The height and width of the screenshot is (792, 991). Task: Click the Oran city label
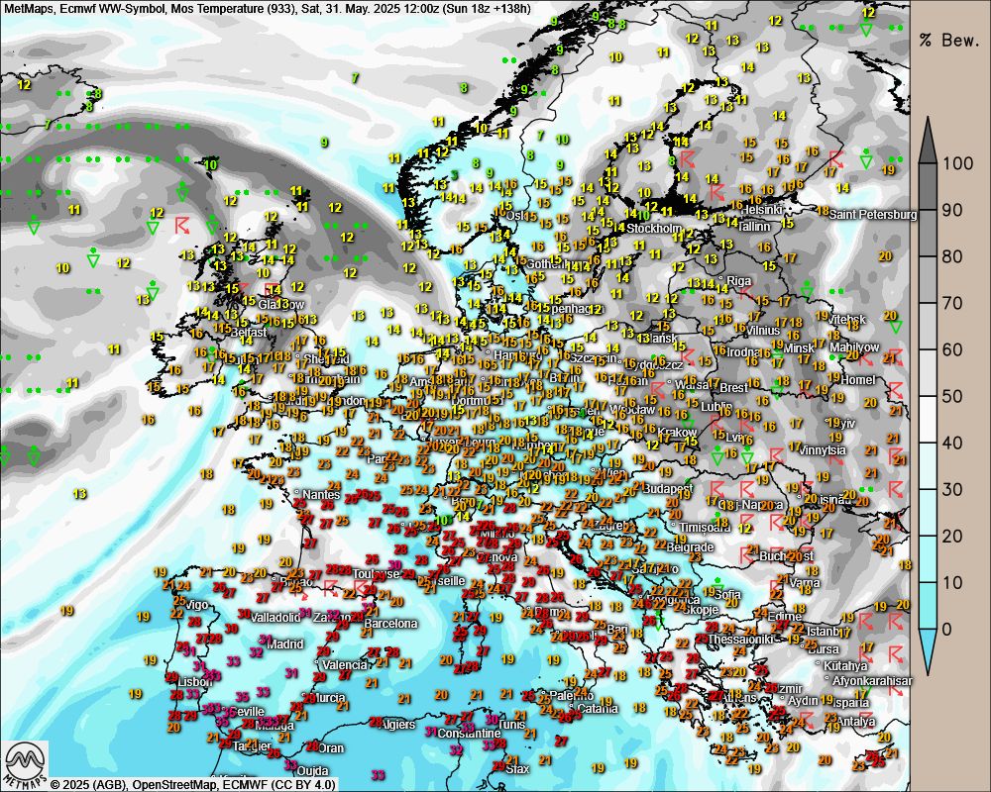(330, 747)
